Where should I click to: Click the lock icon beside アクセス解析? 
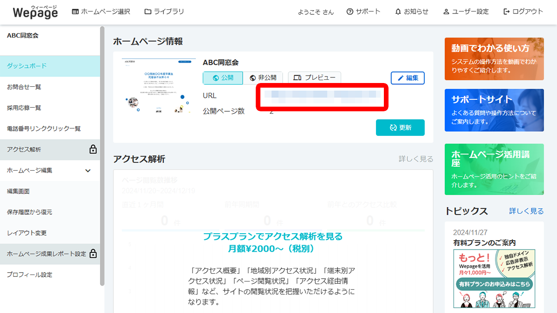93,150
